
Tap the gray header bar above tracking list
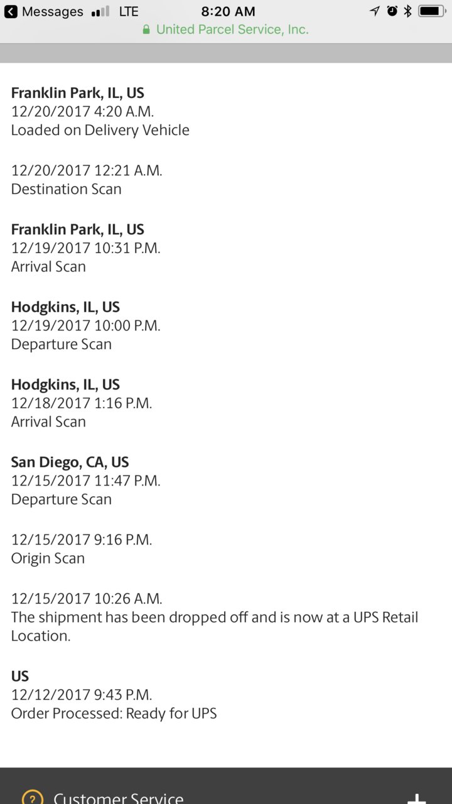[x=226, y=53]
